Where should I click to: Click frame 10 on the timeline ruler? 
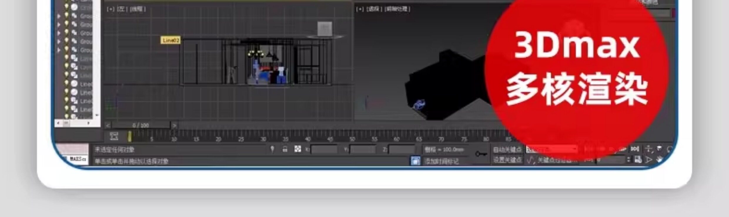click(x=174, y=139)
